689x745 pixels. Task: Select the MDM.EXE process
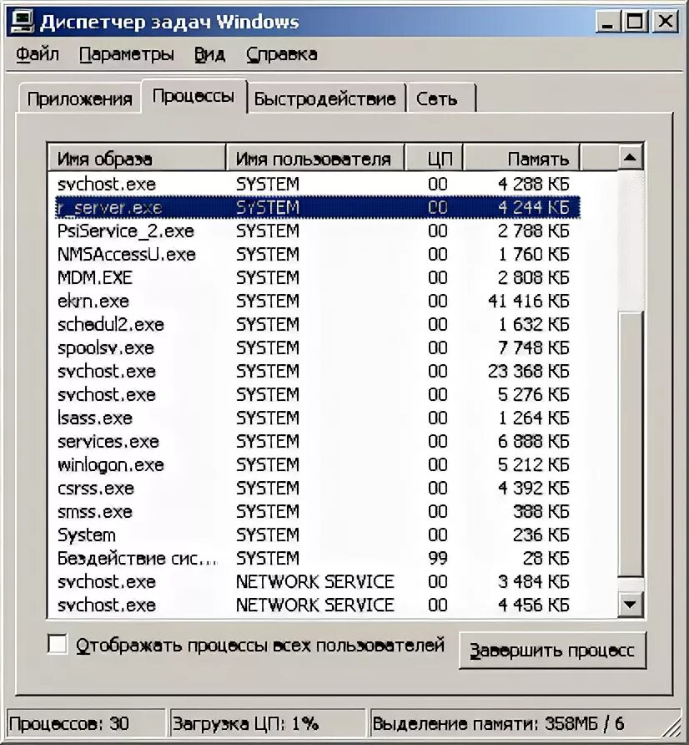coord(313,277)
